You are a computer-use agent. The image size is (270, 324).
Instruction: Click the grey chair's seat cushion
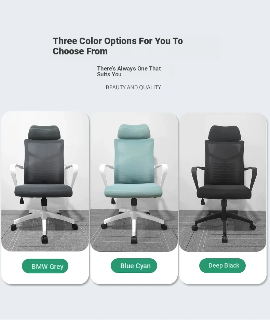pos(43,190)
